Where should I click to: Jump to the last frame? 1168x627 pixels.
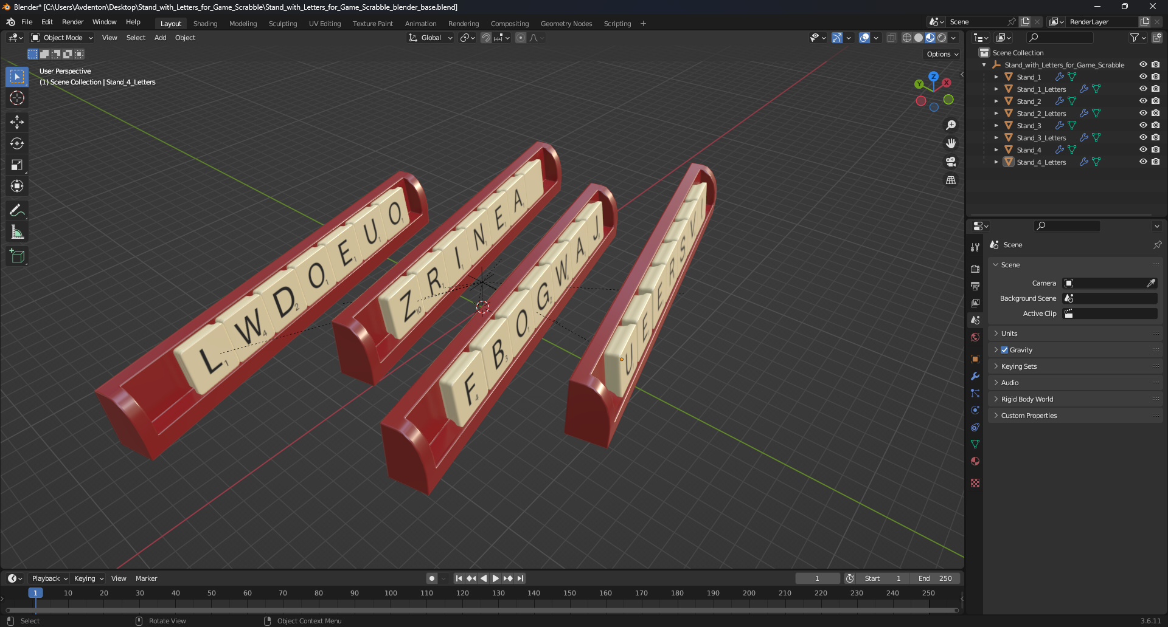(520, 578)
